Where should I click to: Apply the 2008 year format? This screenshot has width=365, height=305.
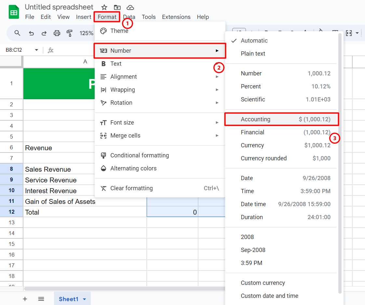click(281, 237)
